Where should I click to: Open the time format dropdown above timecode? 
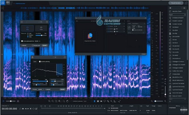point(5,106)
